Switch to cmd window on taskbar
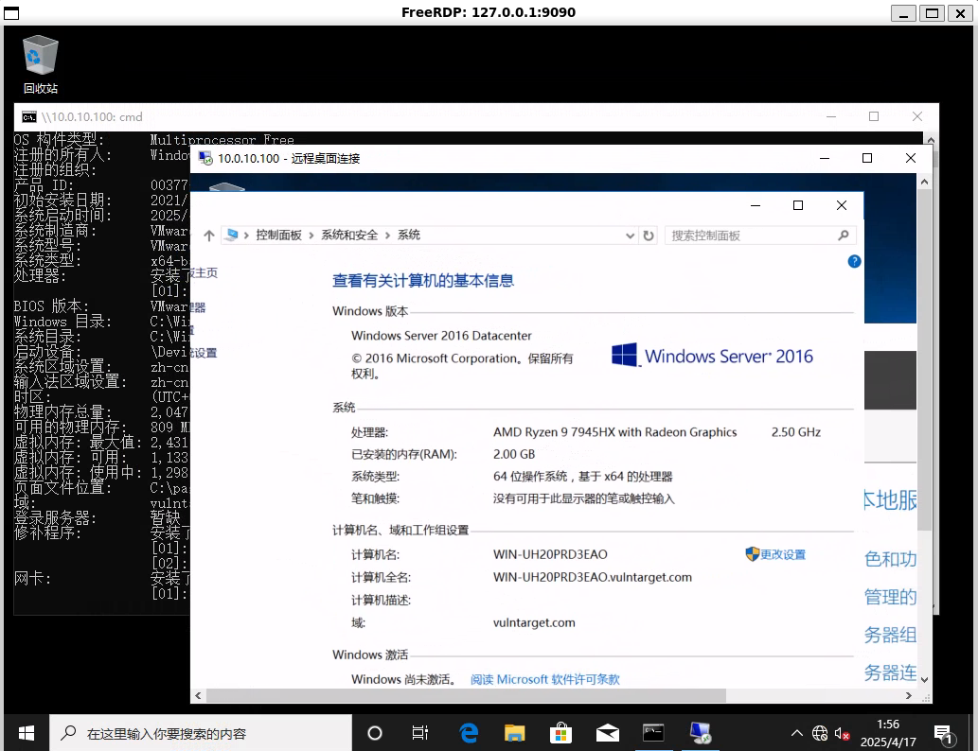The width and height of the screenshot is (978, 751). (x=653, y=733)
